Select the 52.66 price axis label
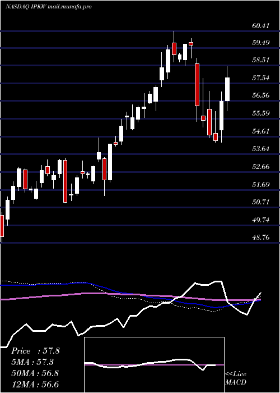280x393 pixels. tap(261, 167)
